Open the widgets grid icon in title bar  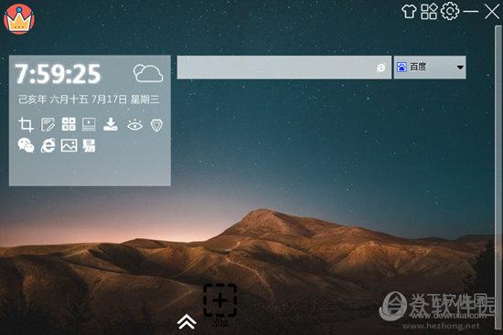tap(429, 12)
